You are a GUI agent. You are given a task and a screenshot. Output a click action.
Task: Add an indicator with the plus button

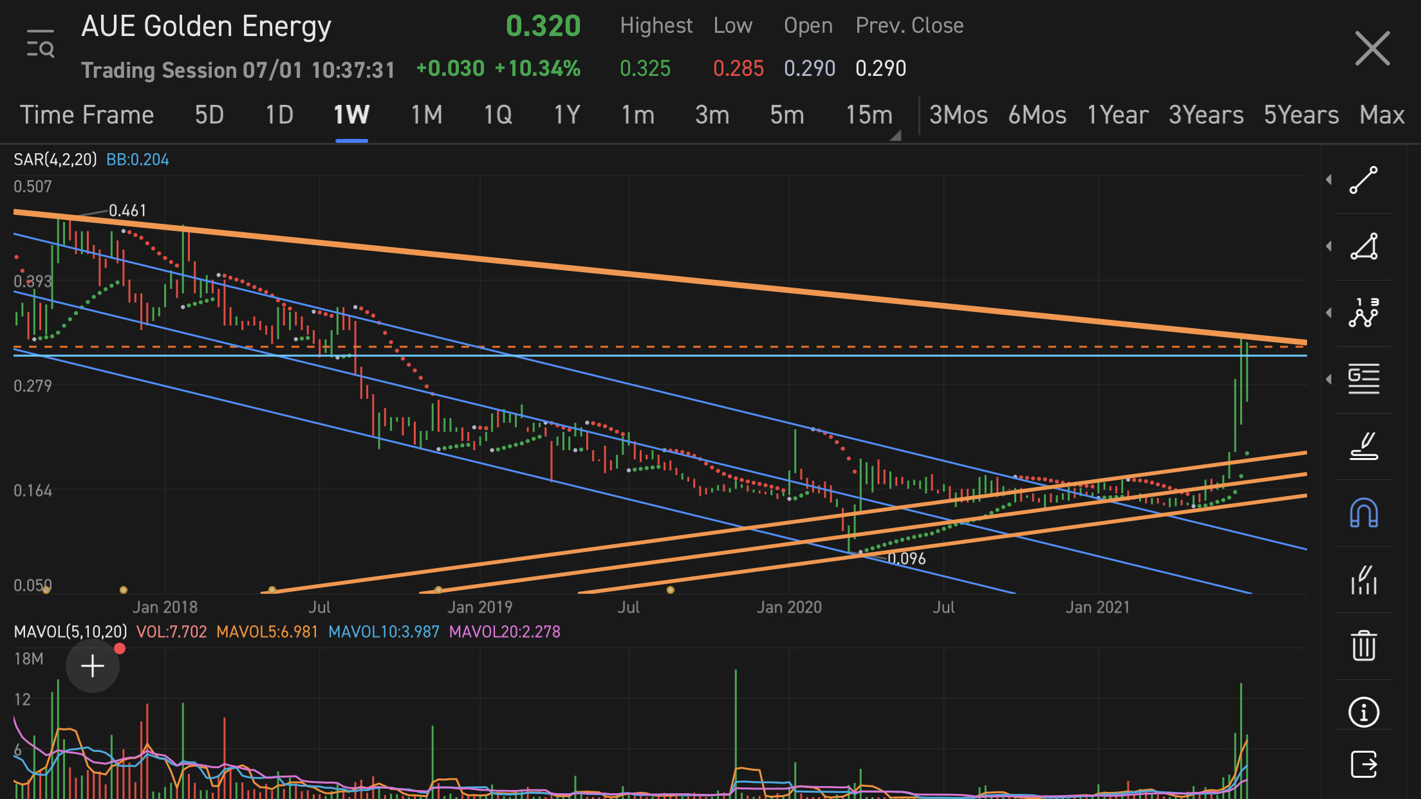point(93,666)
